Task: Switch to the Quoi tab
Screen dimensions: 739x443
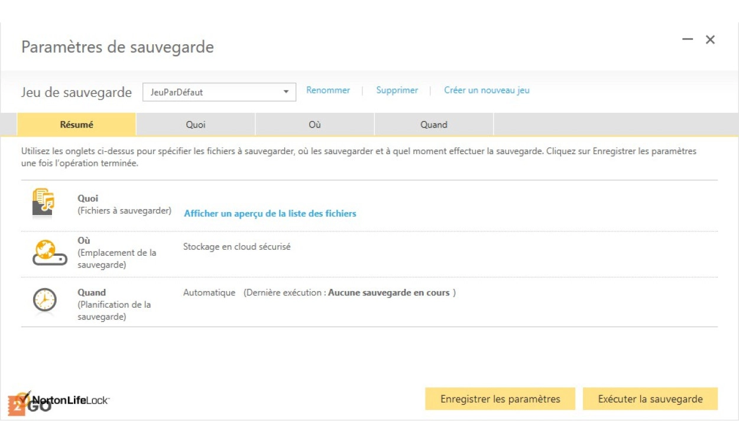Action: click(196, 125)
